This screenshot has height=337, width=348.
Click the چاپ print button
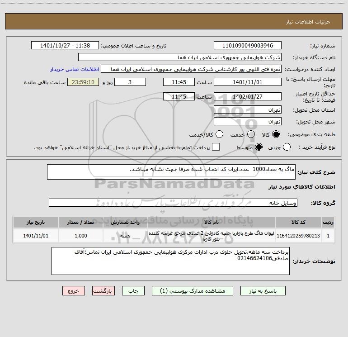133,291
